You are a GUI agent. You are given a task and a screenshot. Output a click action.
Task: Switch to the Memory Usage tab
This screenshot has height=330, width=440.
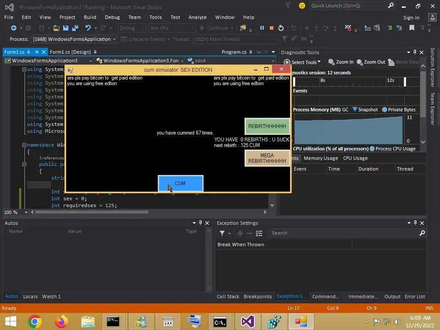coord(321,158)
